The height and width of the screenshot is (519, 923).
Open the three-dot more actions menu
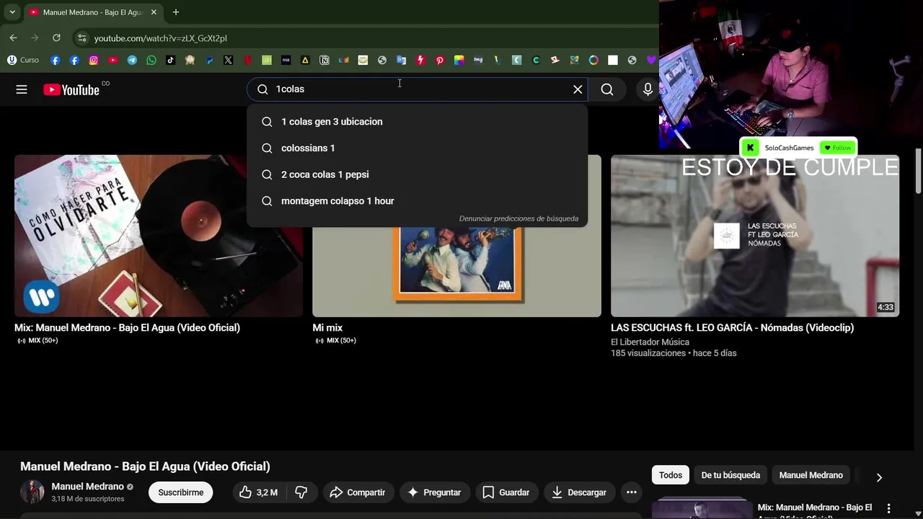[632, 492]
